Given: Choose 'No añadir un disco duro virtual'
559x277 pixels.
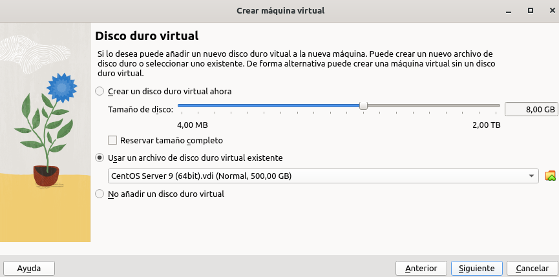Looking at the screenshot, I should coord(100,194).
